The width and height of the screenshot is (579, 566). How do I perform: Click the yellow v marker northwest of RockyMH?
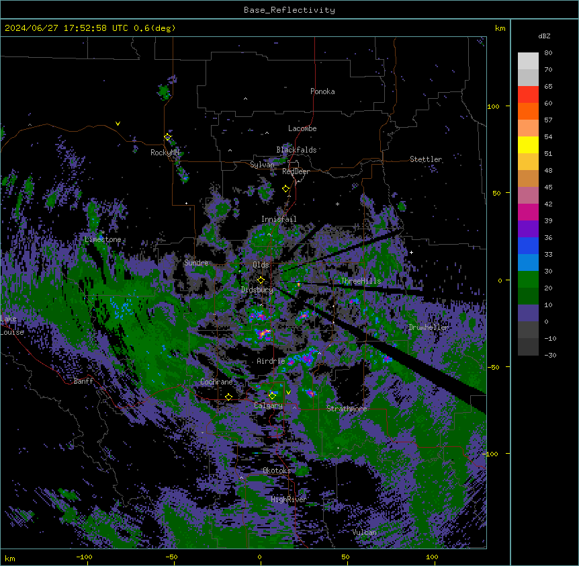pos(118,124)
